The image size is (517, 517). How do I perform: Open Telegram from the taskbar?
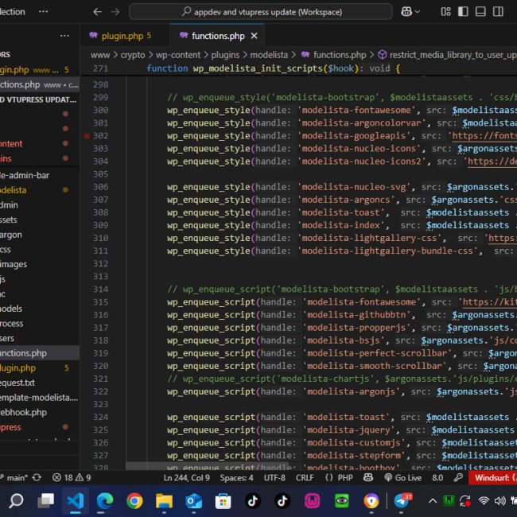tap(402, 501)
